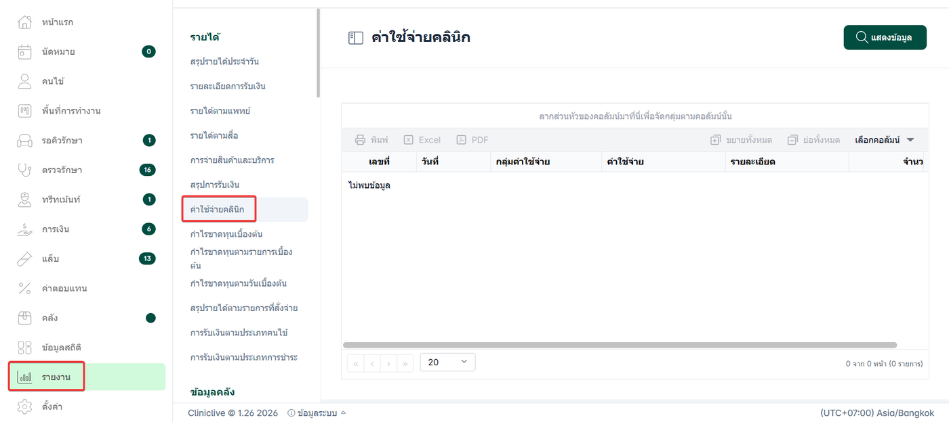Go to the first page arrow
This screenshot has height=422, width=949.
(355, 363)
